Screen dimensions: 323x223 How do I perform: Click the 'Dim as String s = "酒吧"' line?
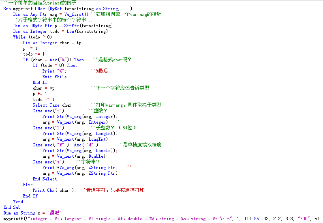[32, 213]
